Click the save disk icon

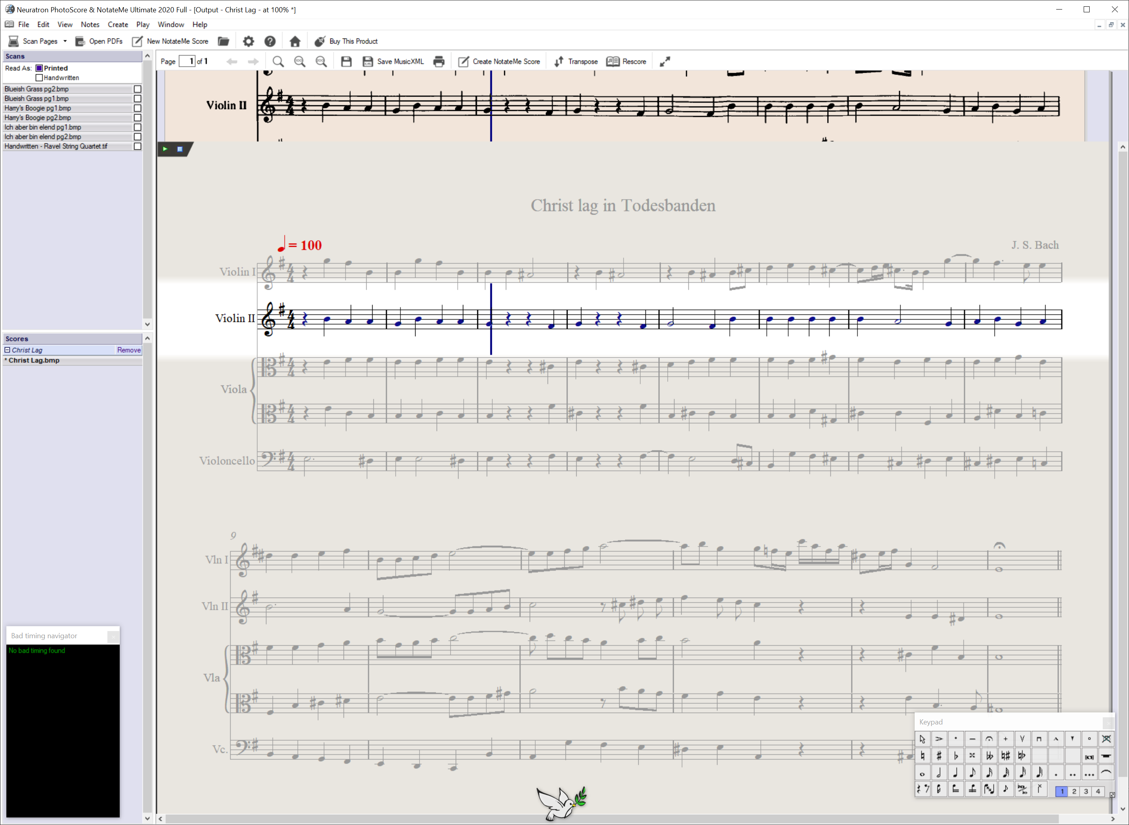(x=346, y=62)
